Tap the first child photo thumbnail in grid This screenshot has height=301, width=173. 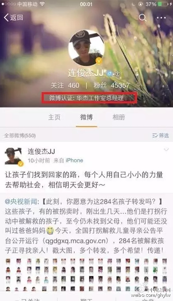point(8,261)
